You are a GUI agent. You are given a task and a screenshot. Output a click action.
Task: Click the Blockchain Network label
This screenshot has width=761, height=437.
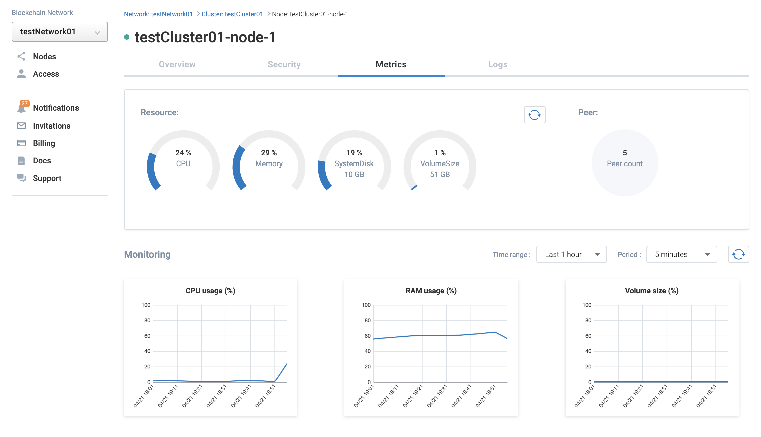[42, 12]
